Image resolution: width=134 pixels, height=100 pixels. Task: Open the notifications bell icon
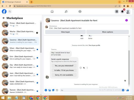122,11
